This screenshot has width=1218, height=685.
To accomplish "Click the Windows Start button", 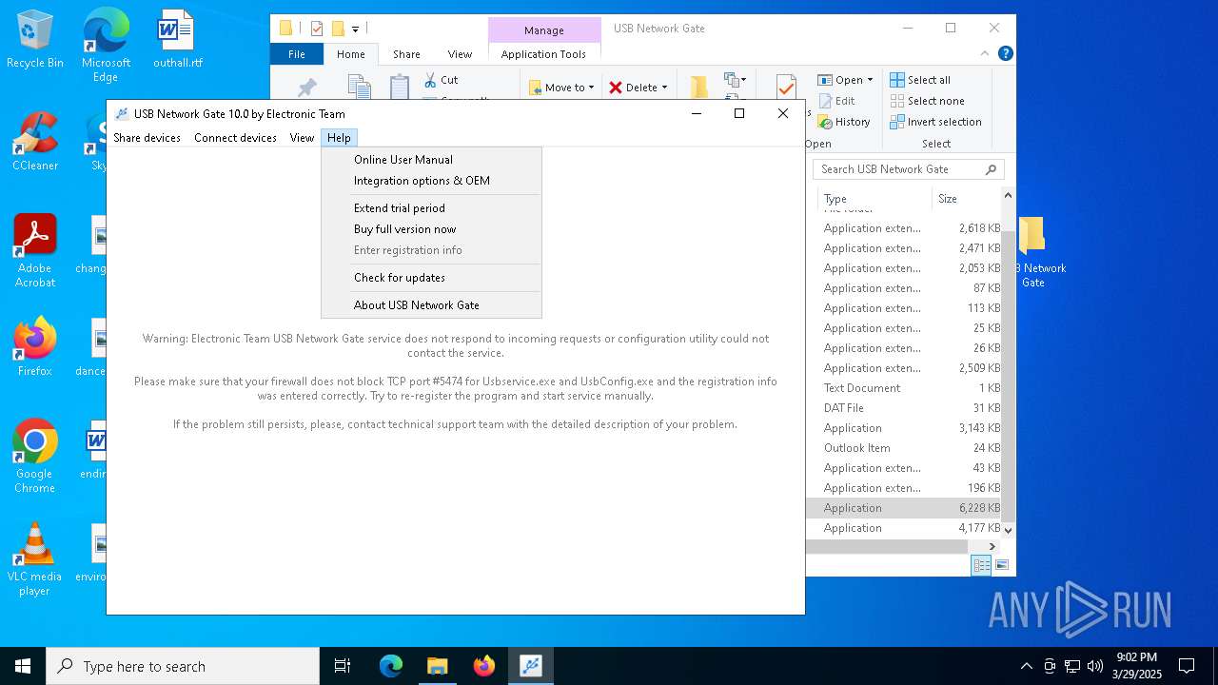I will (x=23, y=666).
